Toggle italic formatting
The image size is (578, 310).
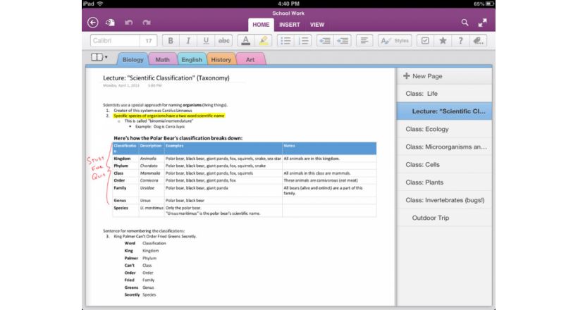point(188,41)
